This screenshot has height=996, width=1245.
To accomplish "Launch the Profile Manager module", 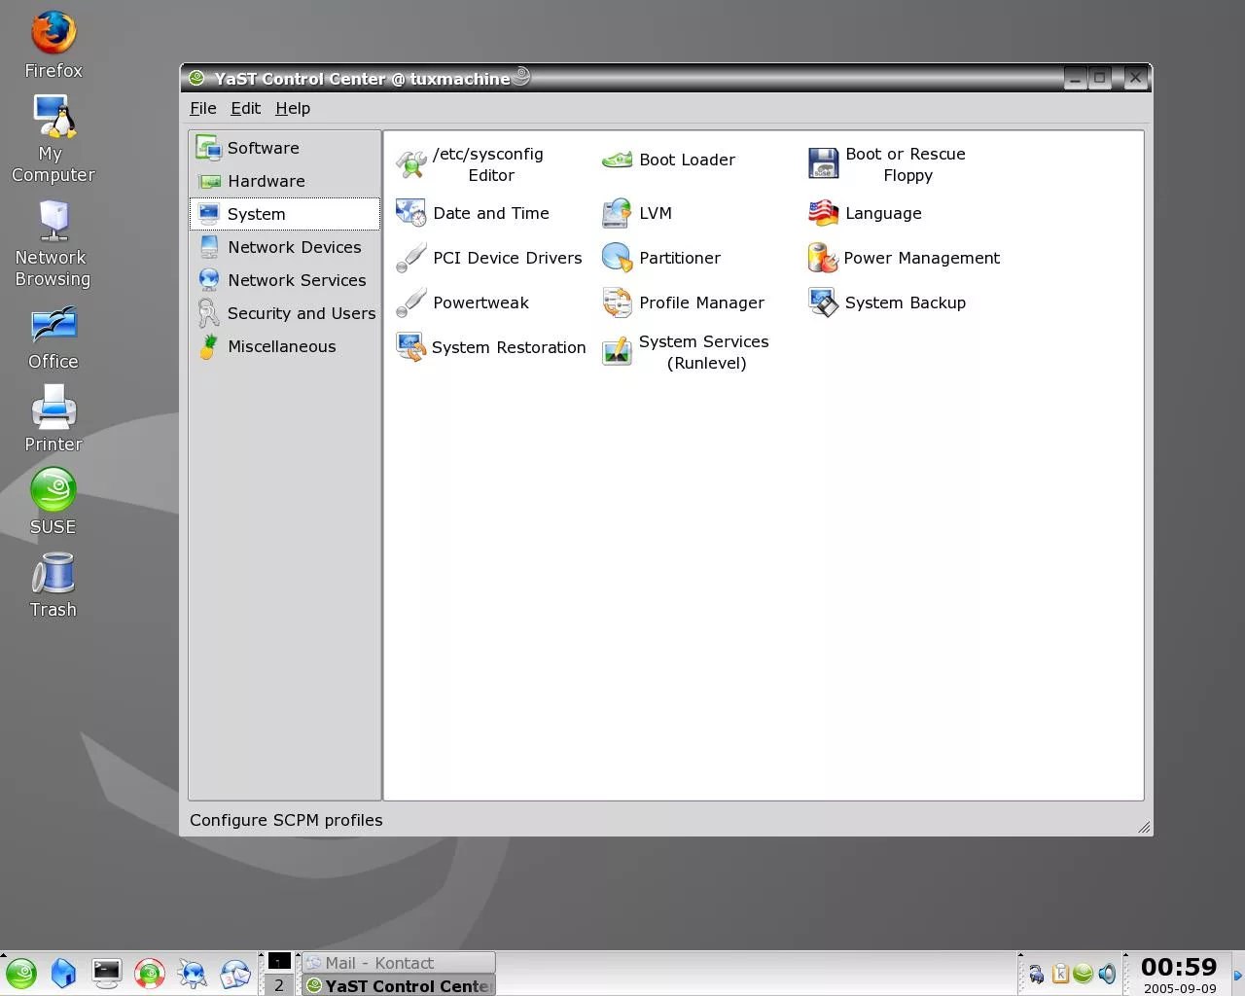I will coord(683,302).
